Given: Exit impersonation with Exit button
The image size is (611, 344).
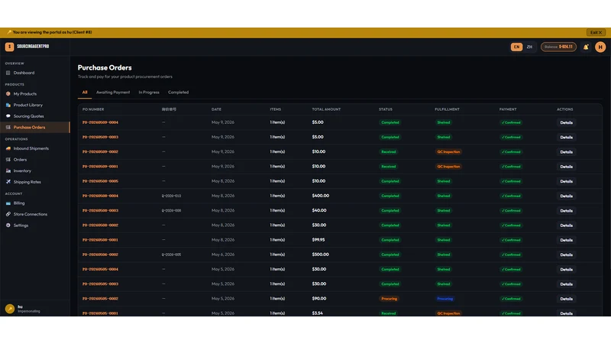Looking at the screenshot, I should tap(596, 33).
